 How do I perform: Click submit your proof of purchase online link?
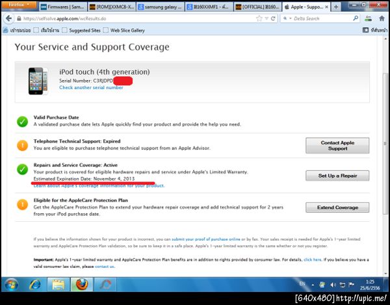tap(206, 239)
